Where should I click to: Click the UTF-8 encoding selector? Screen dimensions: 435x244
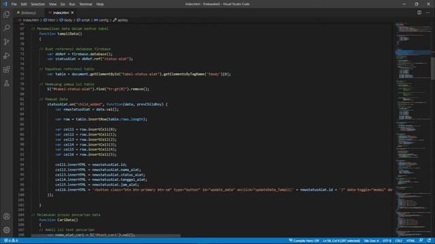tap(387, 241)
